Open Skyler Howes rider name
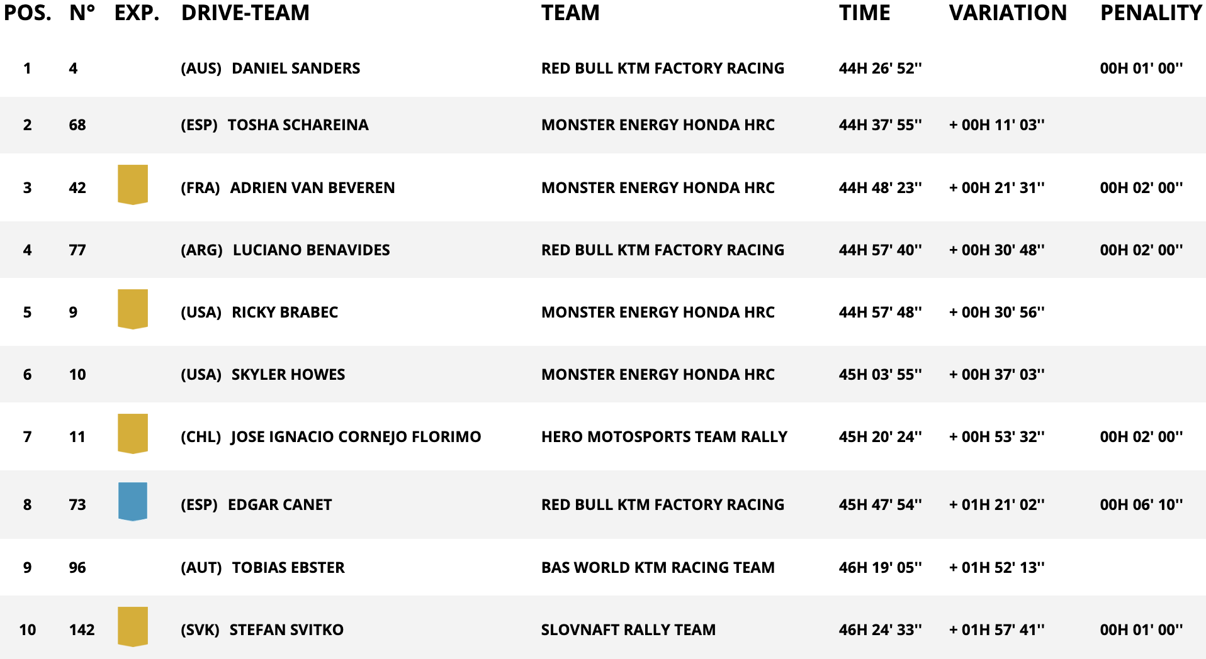This screenshot has width=1206, height=659. click(288, 374)
